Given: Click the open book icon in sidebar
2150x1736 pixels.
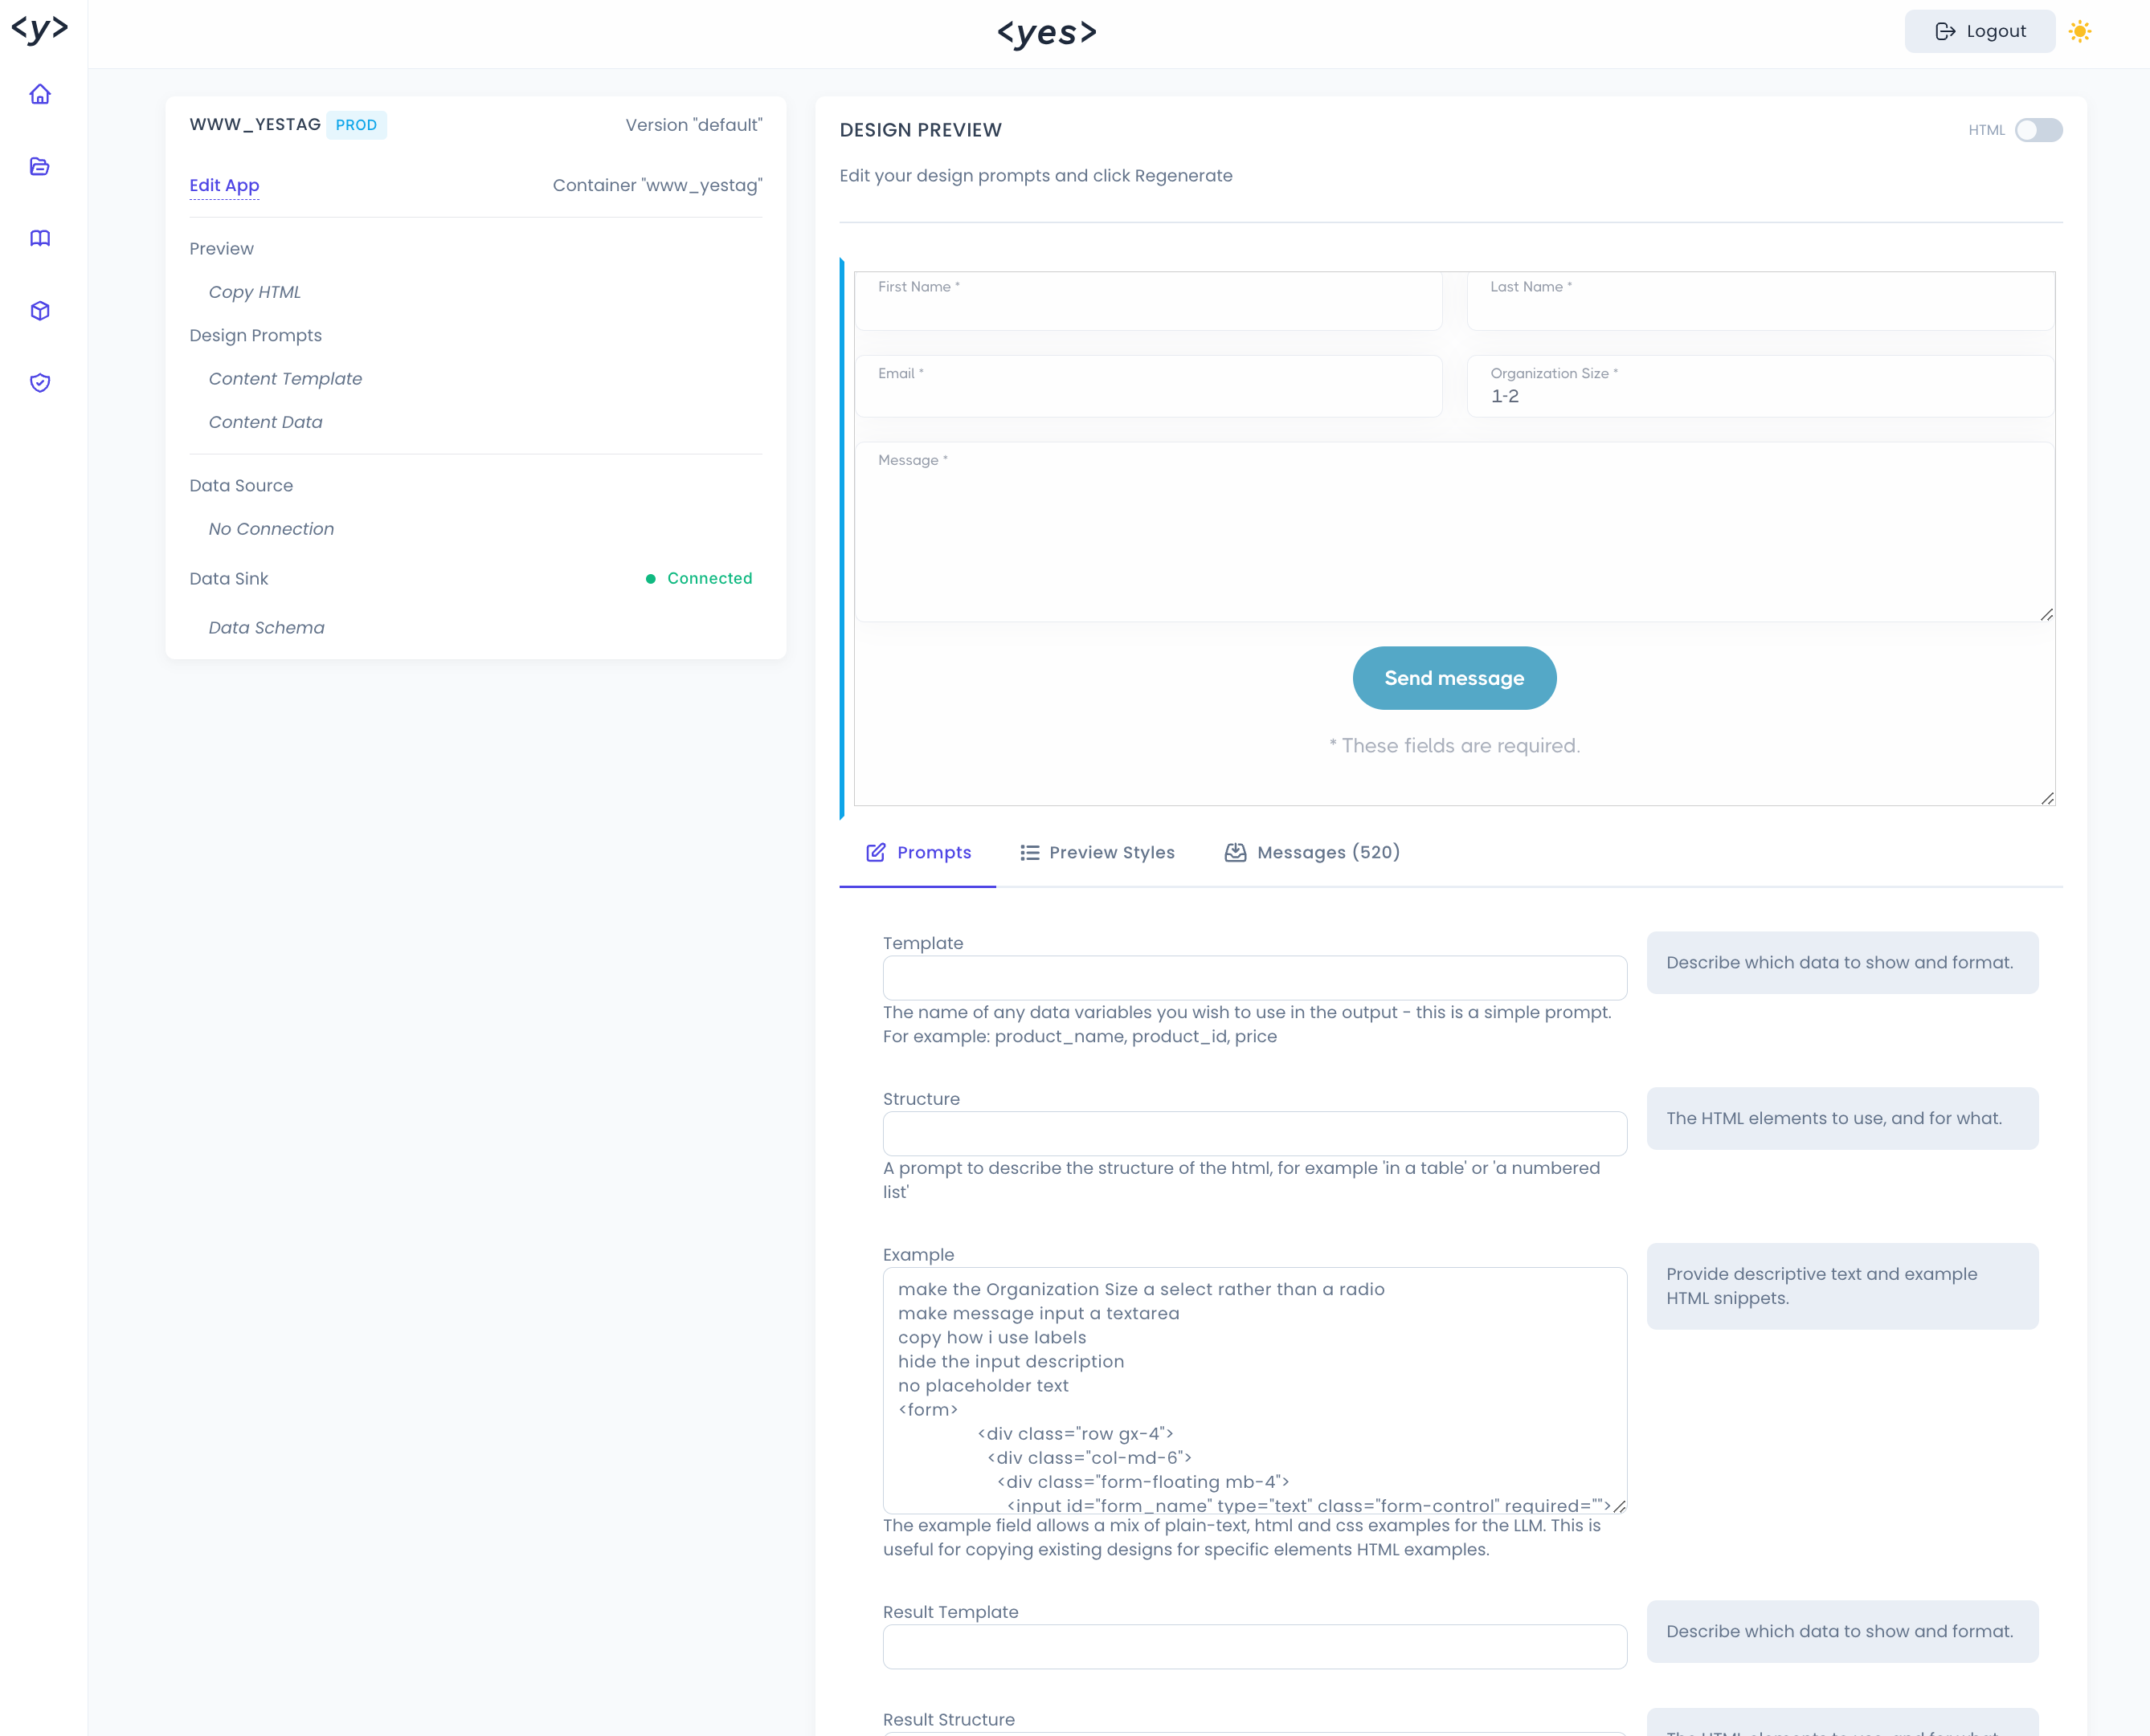Looking at the screenshot, I should [x=40, y=238].
